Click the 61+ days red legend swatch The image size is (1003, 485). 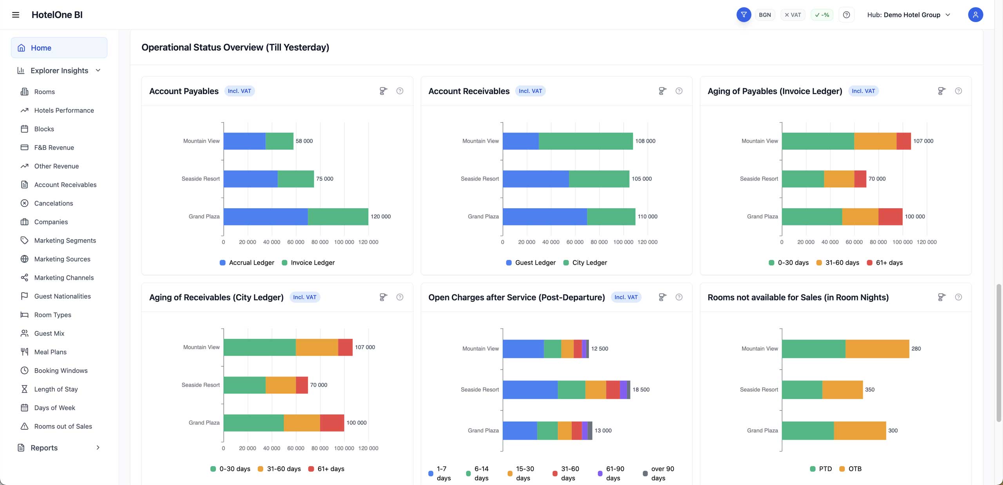coord(869,263)
